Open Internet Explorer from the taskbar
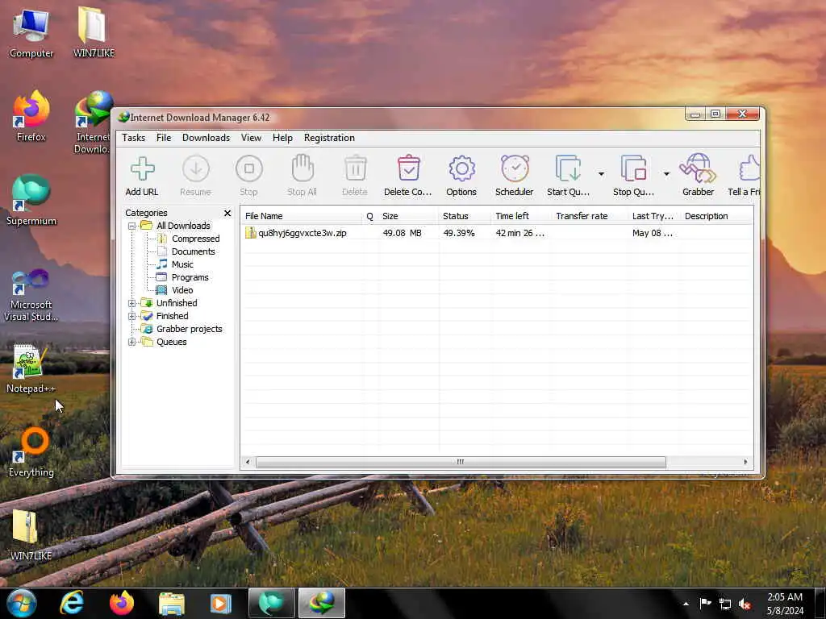826x619 pixels. [x=72, y=603]
